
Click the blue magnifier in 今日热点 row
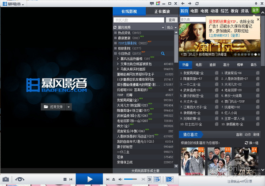(163, 53)
